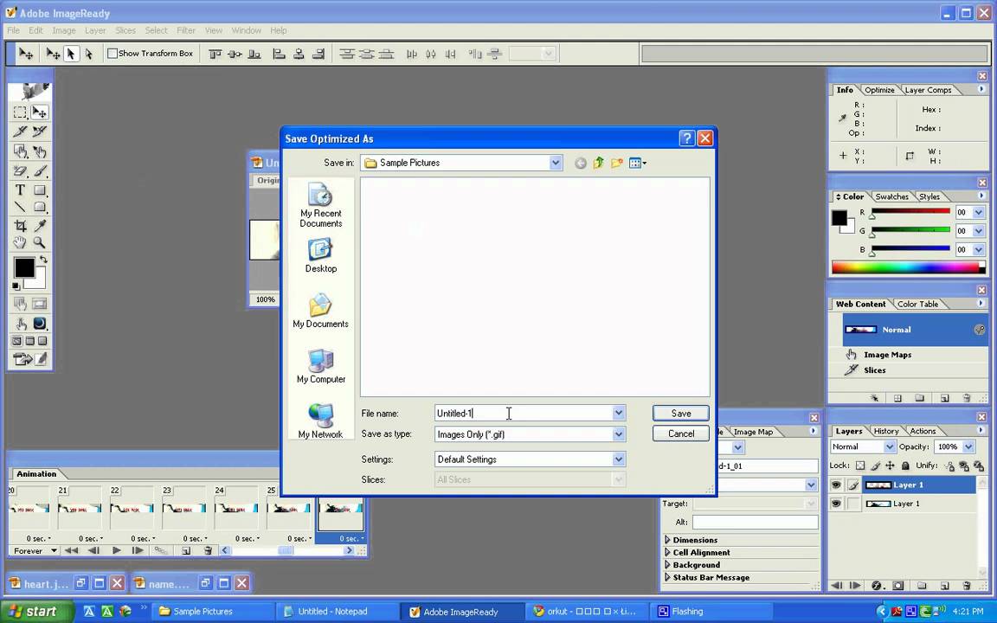Click the Windows start button
997x623 pixels.
click(37, 612)
